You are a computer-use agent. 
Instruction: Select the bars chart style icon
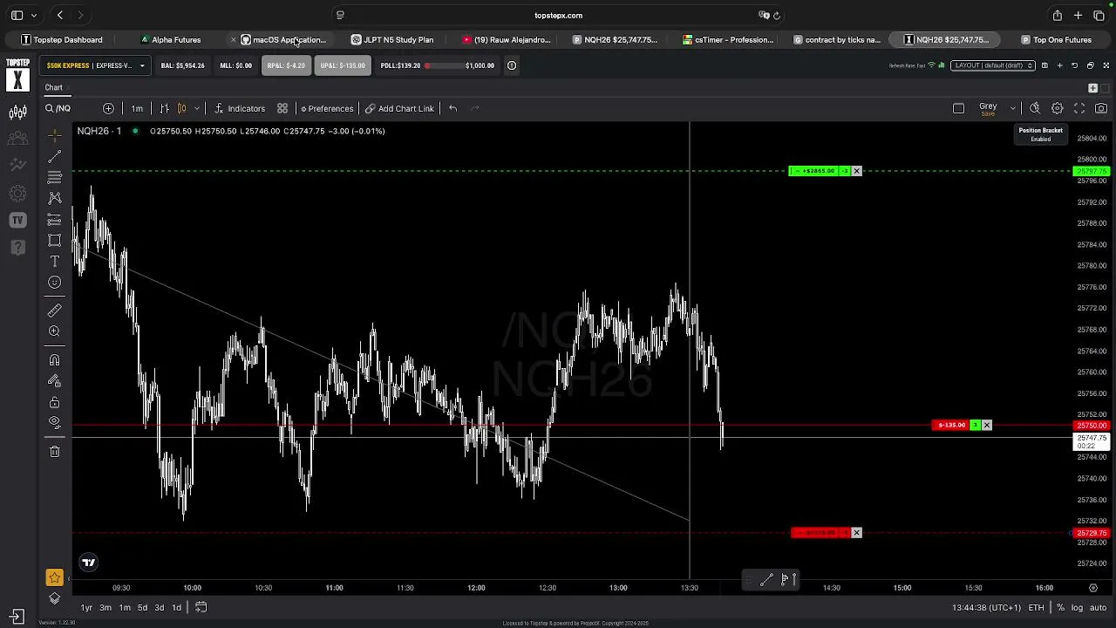164,108
